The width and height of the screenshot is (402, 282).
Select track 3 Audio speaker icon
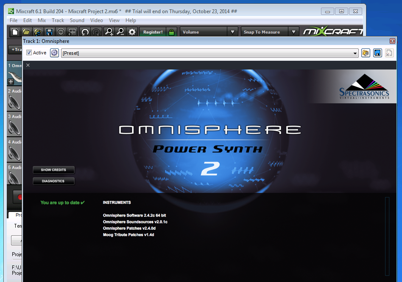point(14,127)
